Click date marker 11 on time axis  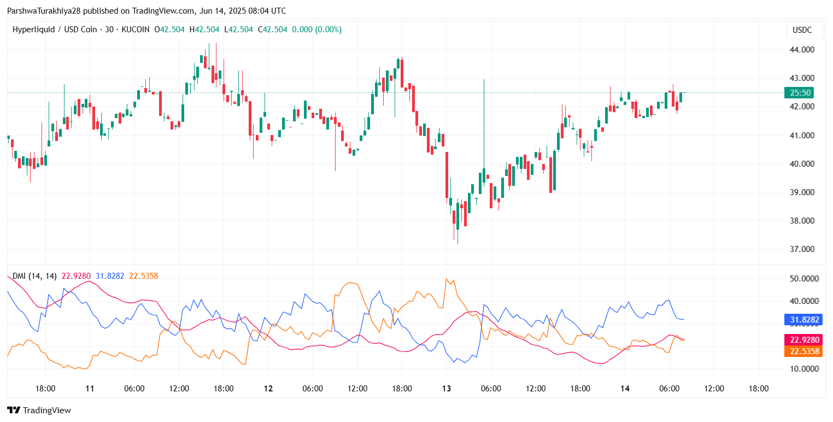coord(90,389)
